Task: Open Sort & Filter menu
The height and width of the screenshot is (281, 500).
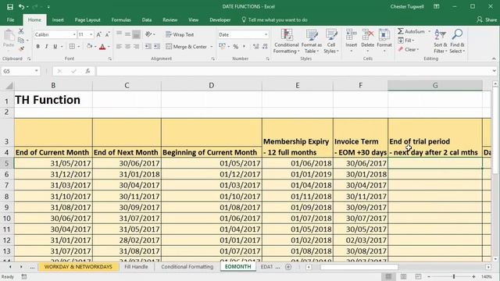Action: point(441,41)
